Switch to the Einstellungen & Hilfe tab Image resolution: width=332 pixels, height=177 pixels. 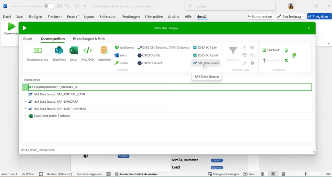(89, 39)
